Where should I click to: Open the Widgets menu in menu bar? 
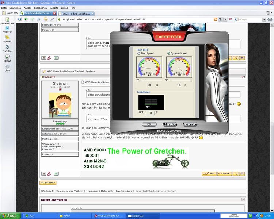coord(54,8)
